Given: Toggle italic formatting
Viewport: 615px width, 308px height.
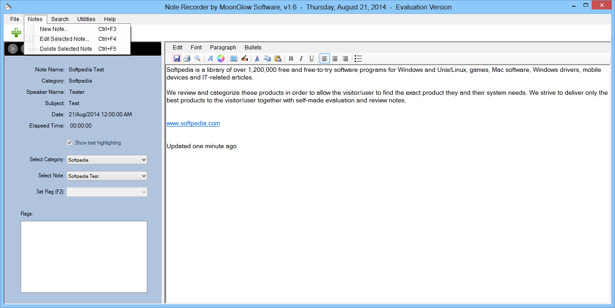Looking at the screenshot, I should coord(301,58).
